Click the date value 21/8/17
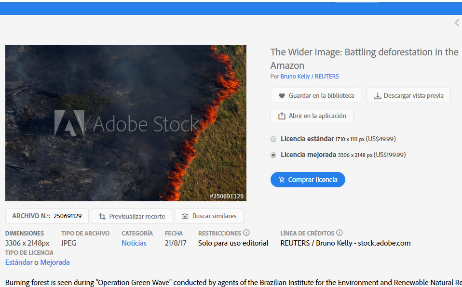 click(176, 243)
